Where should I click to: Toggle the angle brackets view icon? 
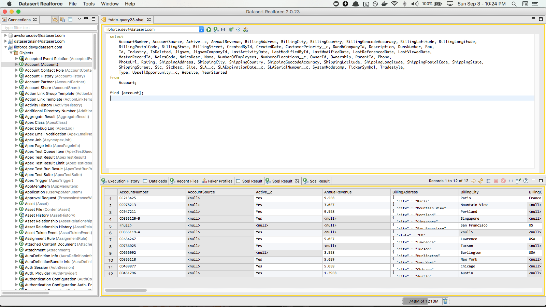511,181
